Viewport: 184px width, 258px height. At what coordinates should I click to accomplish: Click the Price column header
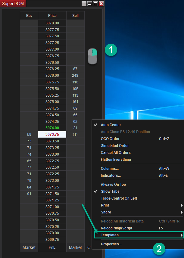click(x=52, y=16)
